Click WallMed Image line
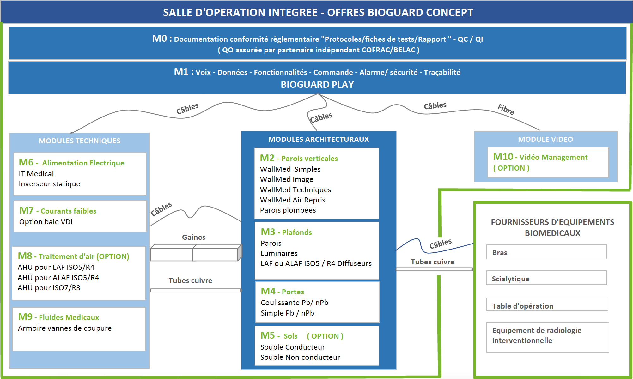633x379 pixels. pos(287,179)
